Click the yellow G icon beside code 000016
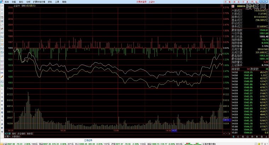 tap(233, 6)
